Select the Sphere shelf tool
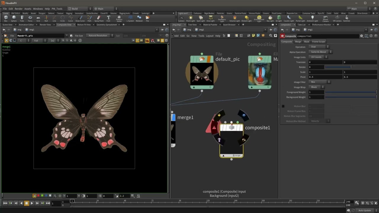Viewport: 379px width, 213px height. (x=14, y=19)
